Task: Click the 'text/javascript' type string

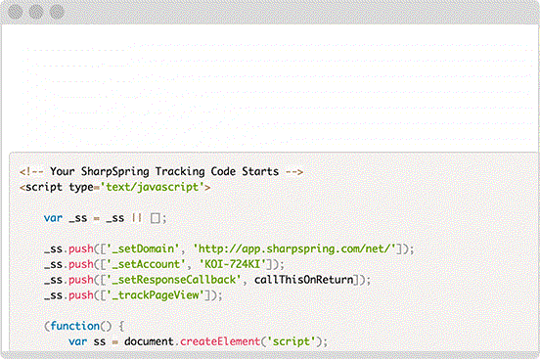Action: pyautogui.click(x=153, y=187)
